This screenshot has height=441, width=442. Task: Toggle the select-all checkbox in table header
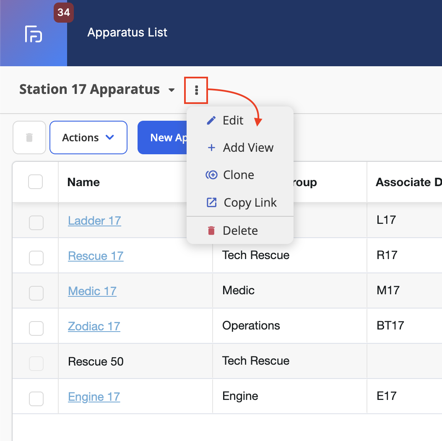coord(36,182)
